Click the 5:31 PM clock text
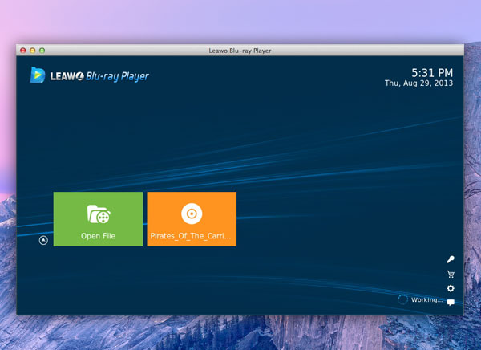Image resolution: width=481 pixels, height=350 pixels. pyautogui.click(x=432, y=73)
